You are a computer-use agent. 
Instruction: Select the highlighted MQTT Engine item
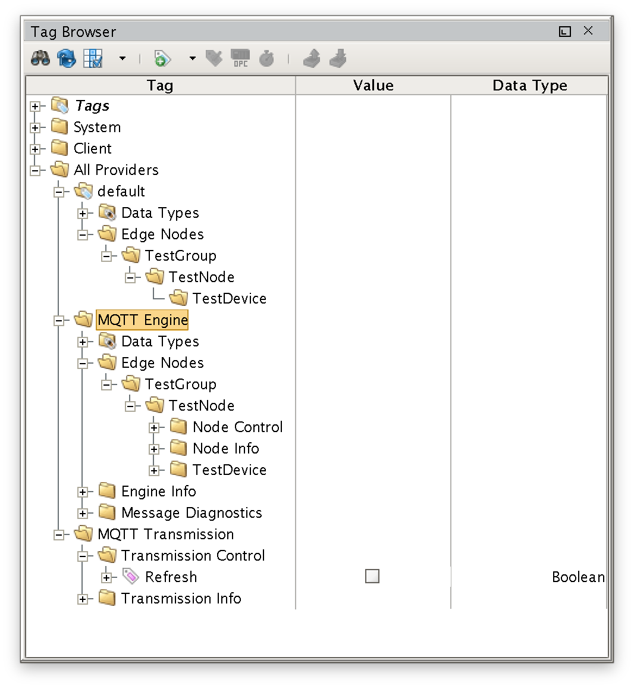(x=143, y=320)
